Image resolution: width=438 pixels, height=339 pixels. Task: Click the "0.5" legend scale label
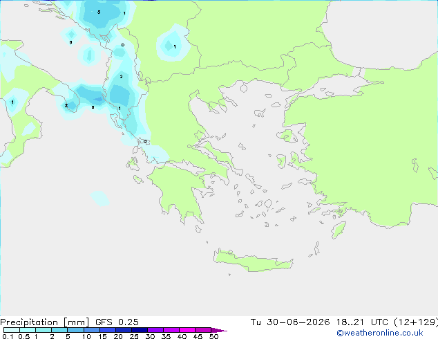pos(24,336)
